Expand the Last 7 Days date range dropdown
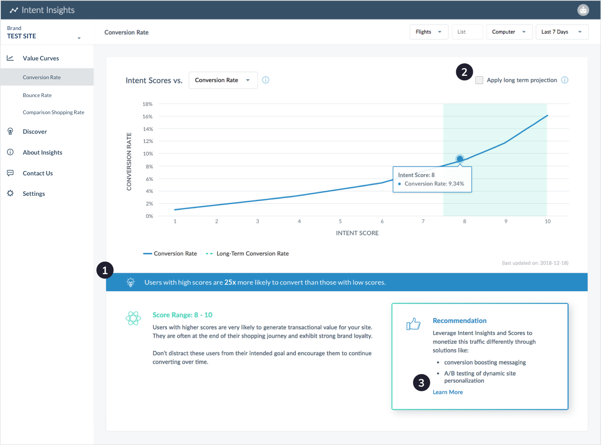The image size is (601, 445). [562, 32]
